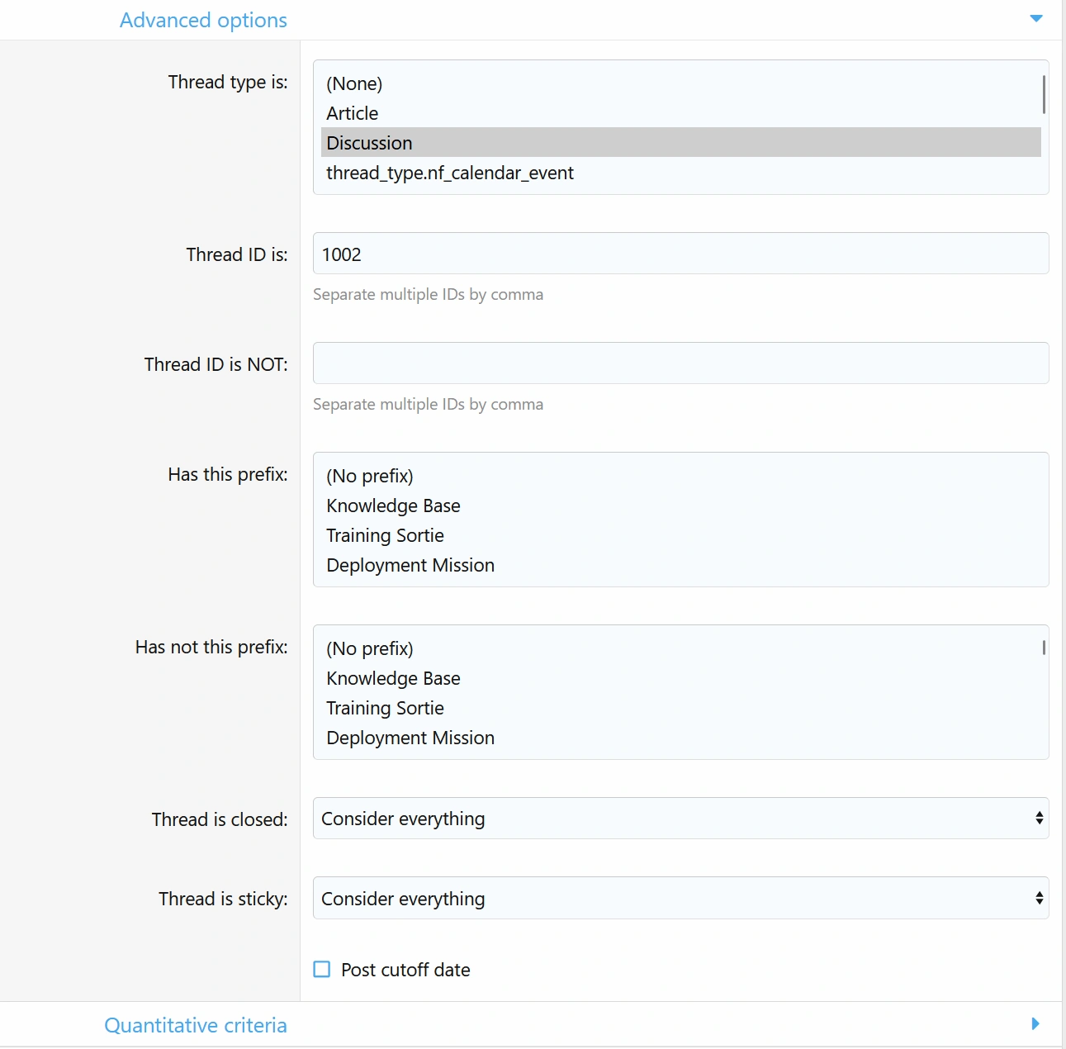Select (None) in Thread type list

pyautogui.click(x=354, y=83)
